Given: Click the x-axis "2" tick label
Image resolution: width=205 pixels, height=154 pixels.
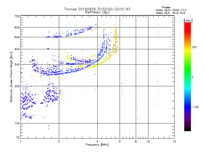Looking at the screenshot, I should click(59, 141).
